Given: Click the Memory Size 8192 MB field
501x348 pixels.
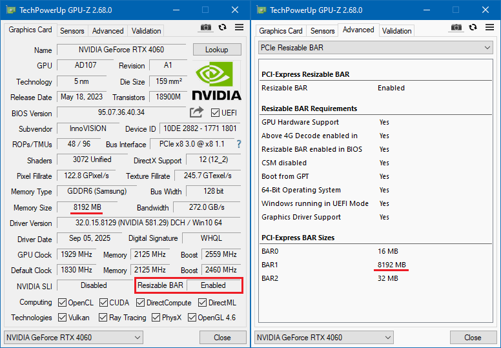Looking at the screenshot, I should tap(87, 207).
